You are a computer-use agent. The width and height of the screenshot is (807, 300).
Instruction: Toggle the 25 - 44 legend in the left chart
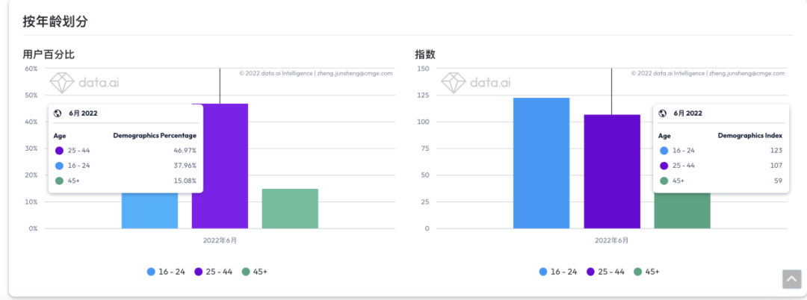click(213, 272)
